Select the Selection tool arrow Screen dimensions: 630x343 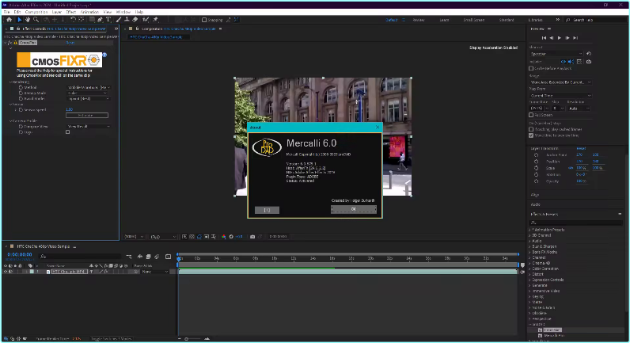18,19
